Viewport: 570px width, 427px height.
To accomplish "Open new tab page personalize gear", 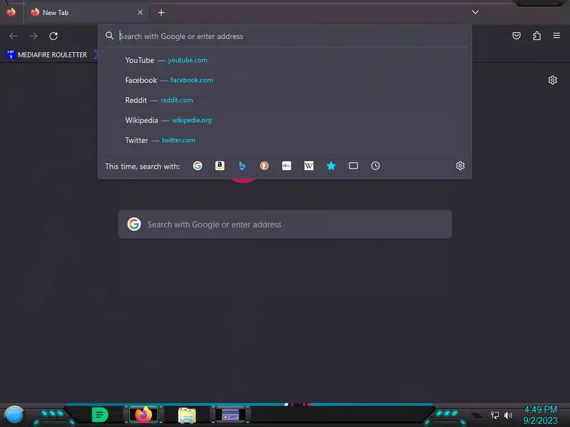I will pos(553,80).
